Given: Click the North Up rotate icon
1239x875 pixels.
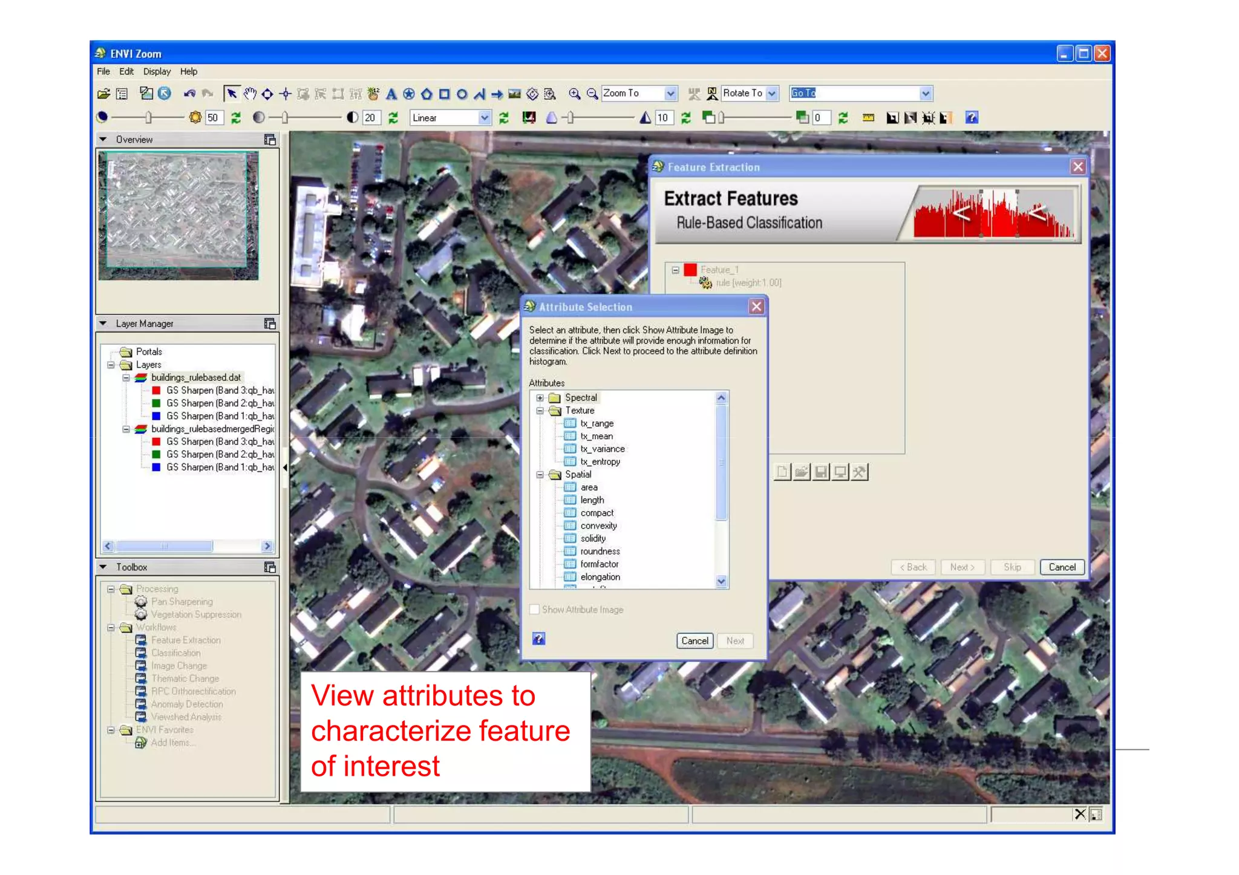Looking at the screenshot, I should 712,94.
